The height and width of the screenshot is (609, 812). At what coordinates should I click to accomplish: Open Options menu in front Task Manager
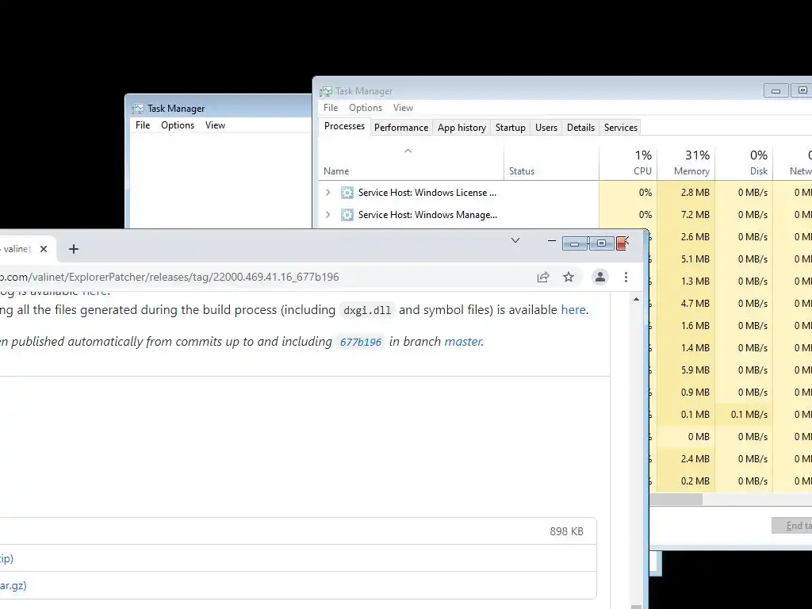click(x=365, y=108)
